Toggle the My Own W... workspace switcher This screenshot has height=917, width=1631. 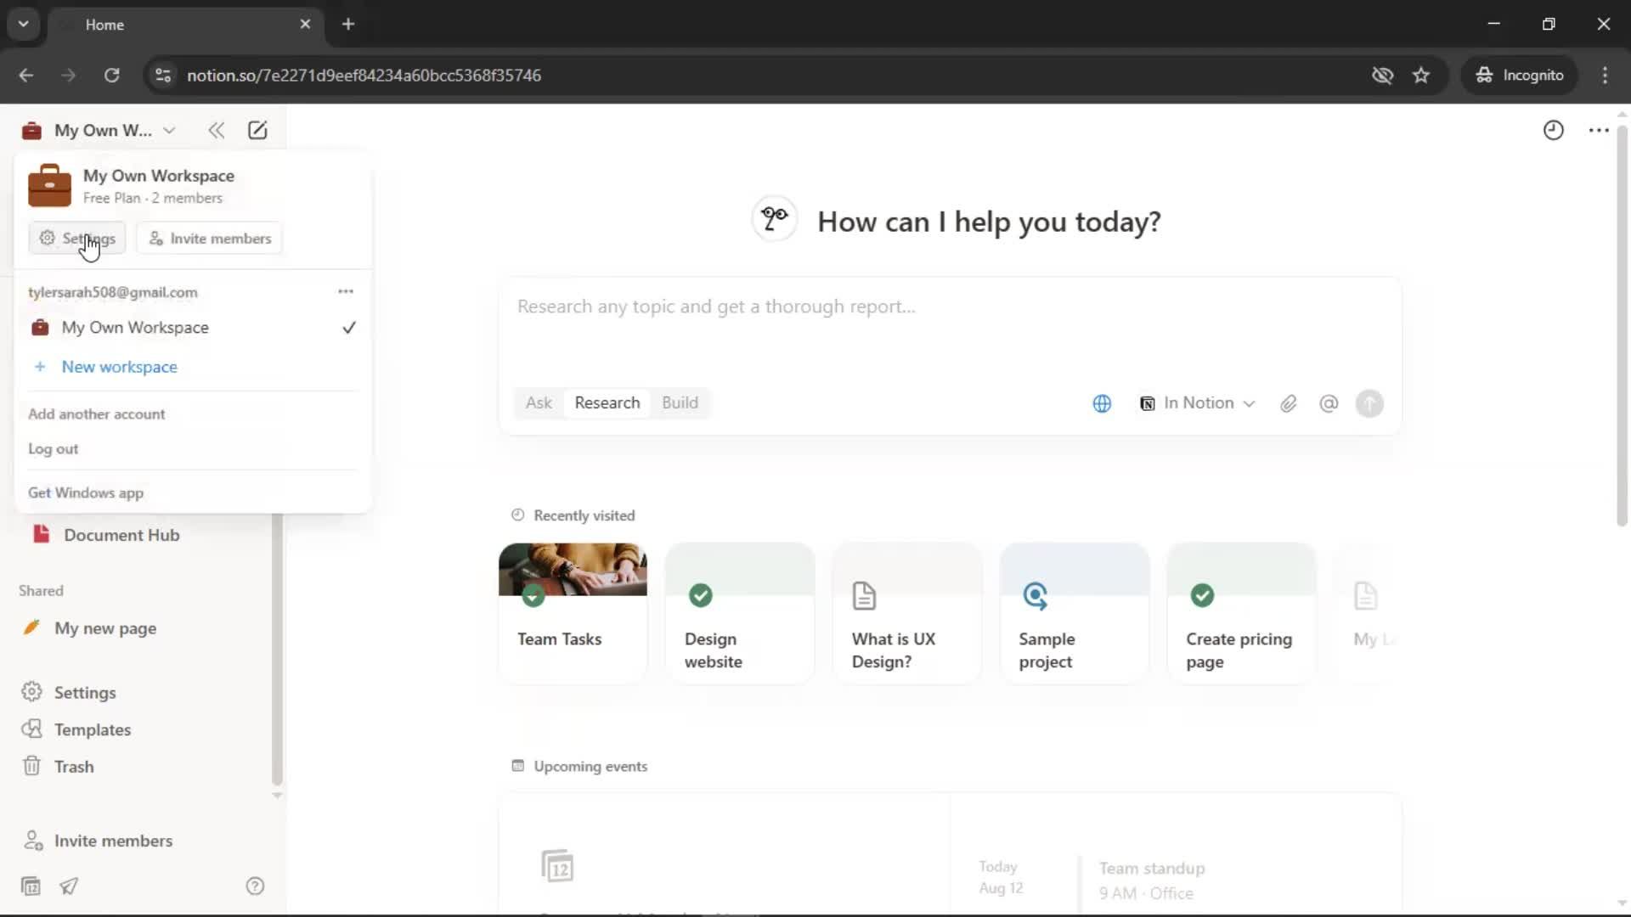(99, 130)
